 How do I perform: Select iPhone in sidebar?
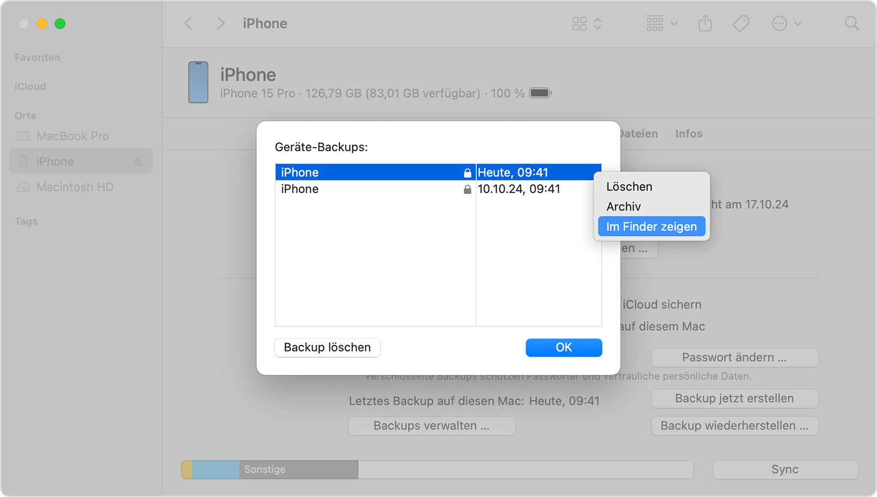click(x=81, y=161)
